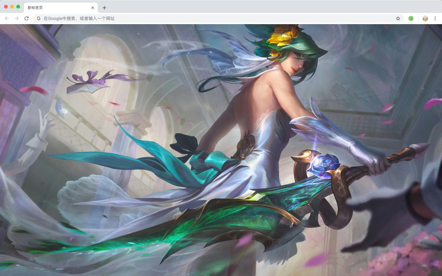Focus the Google search address bar
This screenshot has width=442, height=276.
[x=219, y=18]
